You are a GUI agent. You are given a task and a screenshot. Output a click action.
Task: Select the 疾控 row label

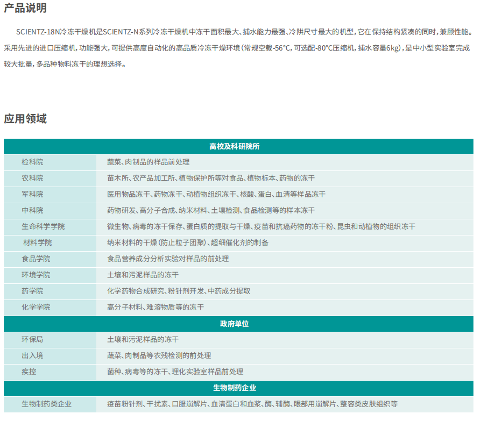tap(29, 372)
